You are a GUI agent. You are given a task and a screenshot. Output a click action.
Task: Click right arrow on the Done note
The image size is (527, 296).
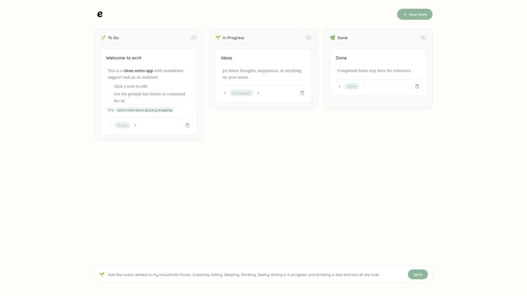click(364, 86)
